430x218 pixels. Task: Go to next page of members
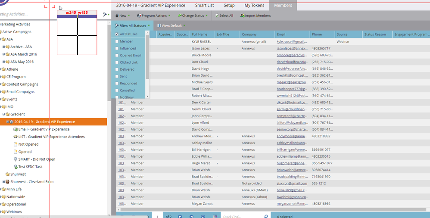[180, 216]
